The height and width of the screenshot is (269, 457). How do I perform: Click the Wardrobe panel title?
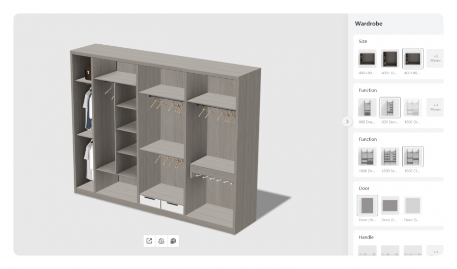(x=369, y=23)
